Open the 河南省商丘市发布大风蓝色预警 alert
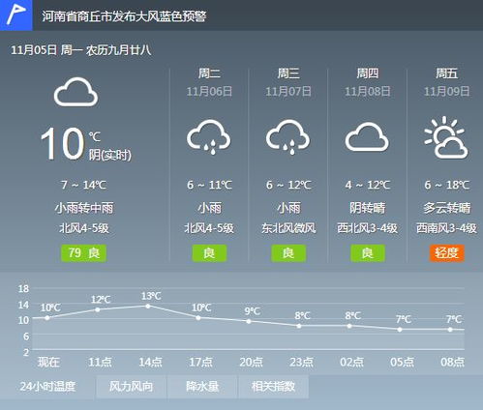Viewport: 483px width, 410px height. (x=124, y=16)
